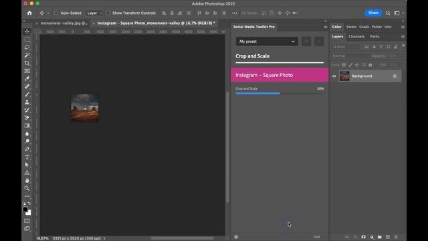Hide the Background layer
Image resolution: width=428 pixels, height=241 pixels.
click(x=334, y=76)
